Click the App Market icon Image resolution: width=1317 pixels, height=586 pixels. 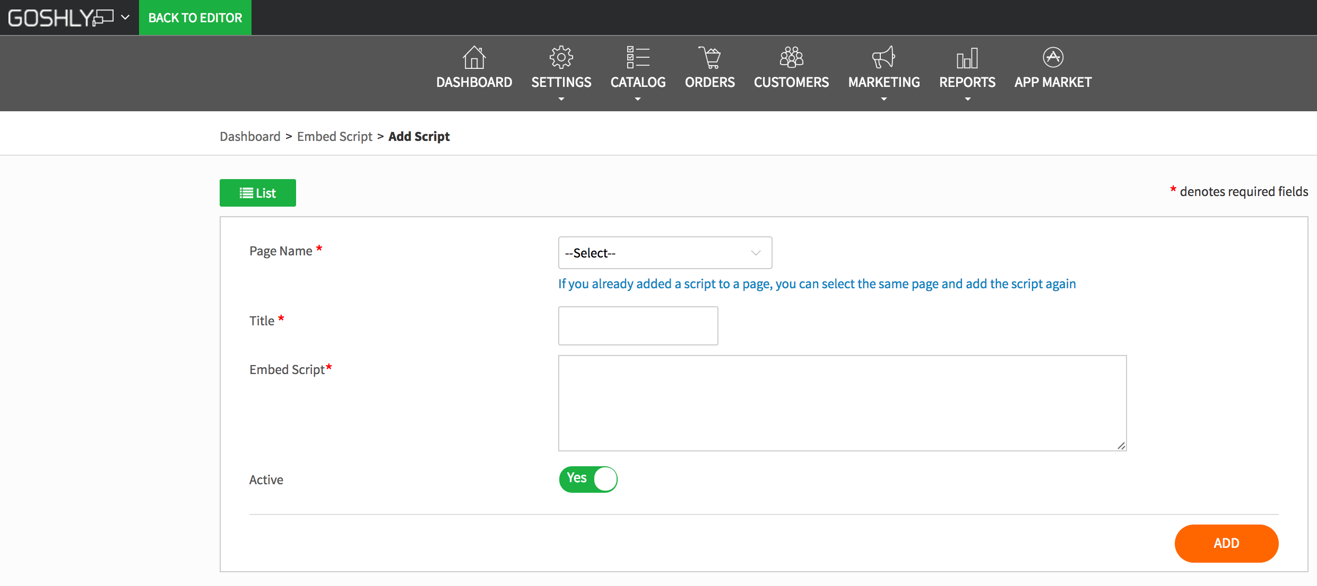click(x=1053, y=58)
